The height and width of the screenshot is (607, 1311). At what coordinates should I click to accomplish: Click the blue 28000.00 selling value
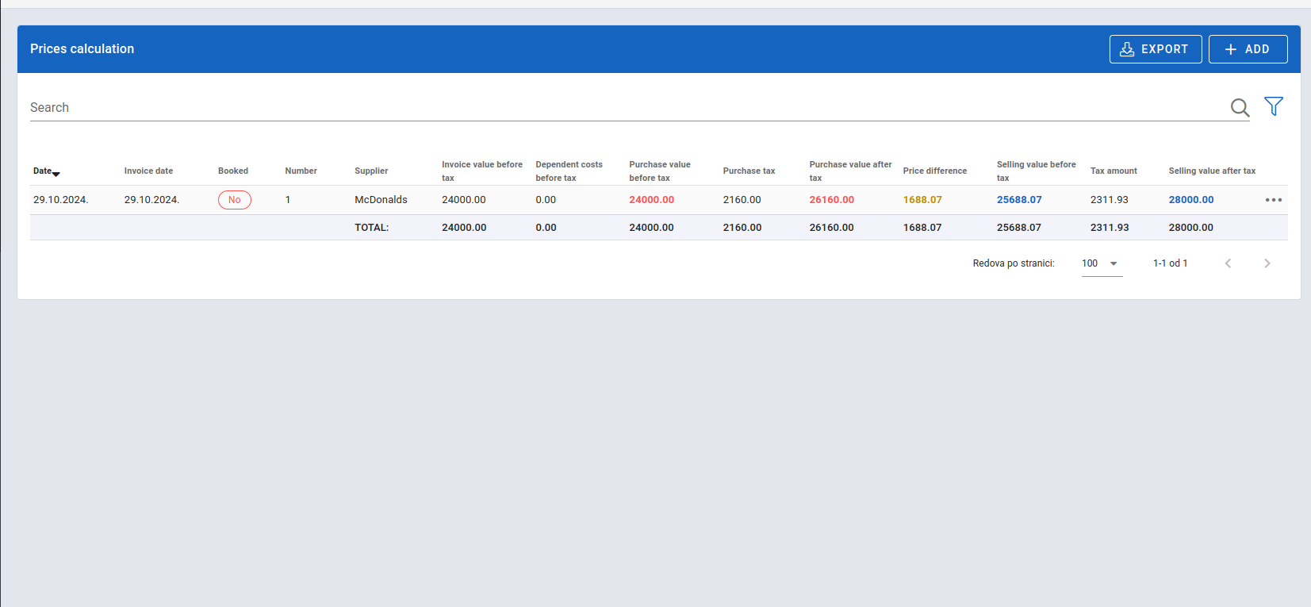pos(1191,200)
